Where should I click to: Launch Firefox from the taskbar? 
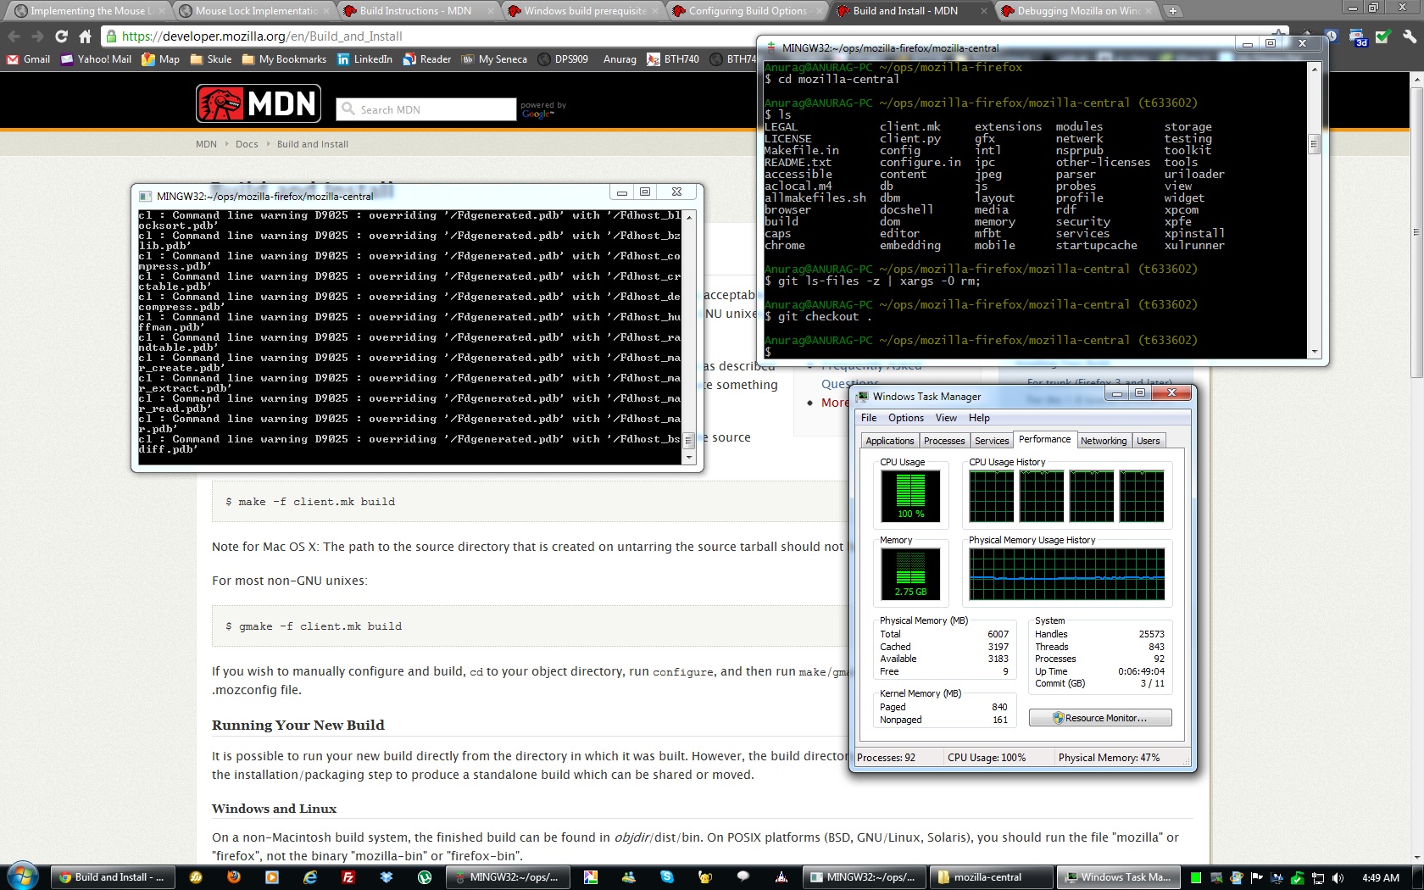pos(234,877)
